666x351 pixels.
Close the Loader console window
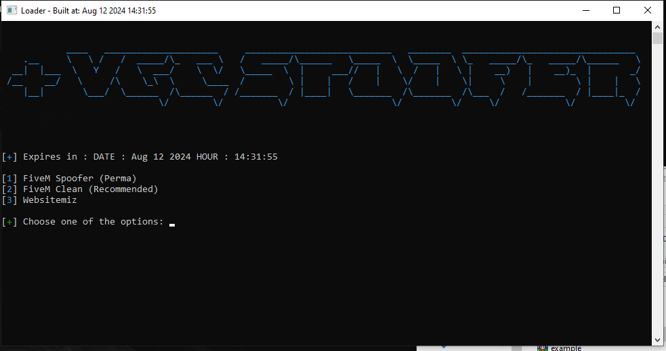[647, 10]
